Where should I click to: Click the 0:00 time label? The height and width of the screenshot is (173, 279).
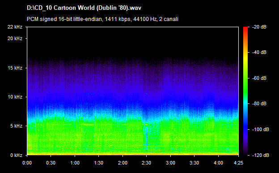pos(27,163)
